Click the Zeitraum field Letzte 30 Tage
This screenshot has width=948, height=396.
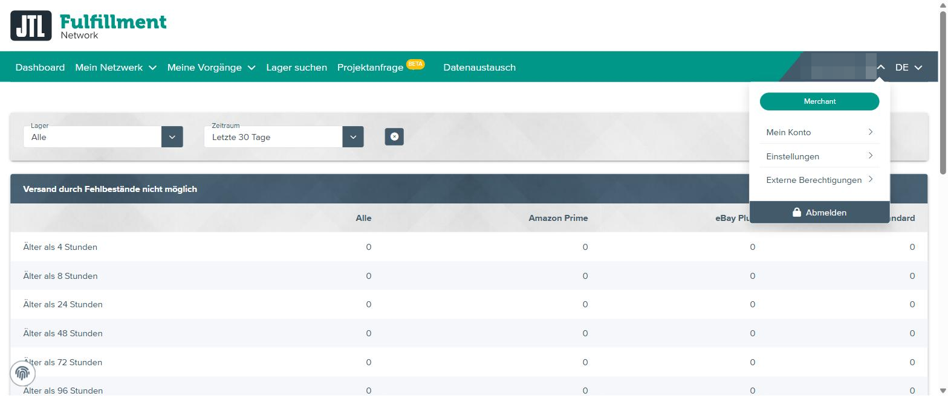click(x=273, y=136)
